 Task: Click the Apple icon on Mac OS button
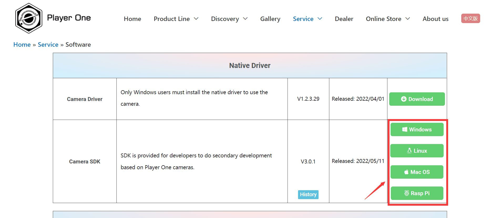(406, 172)
